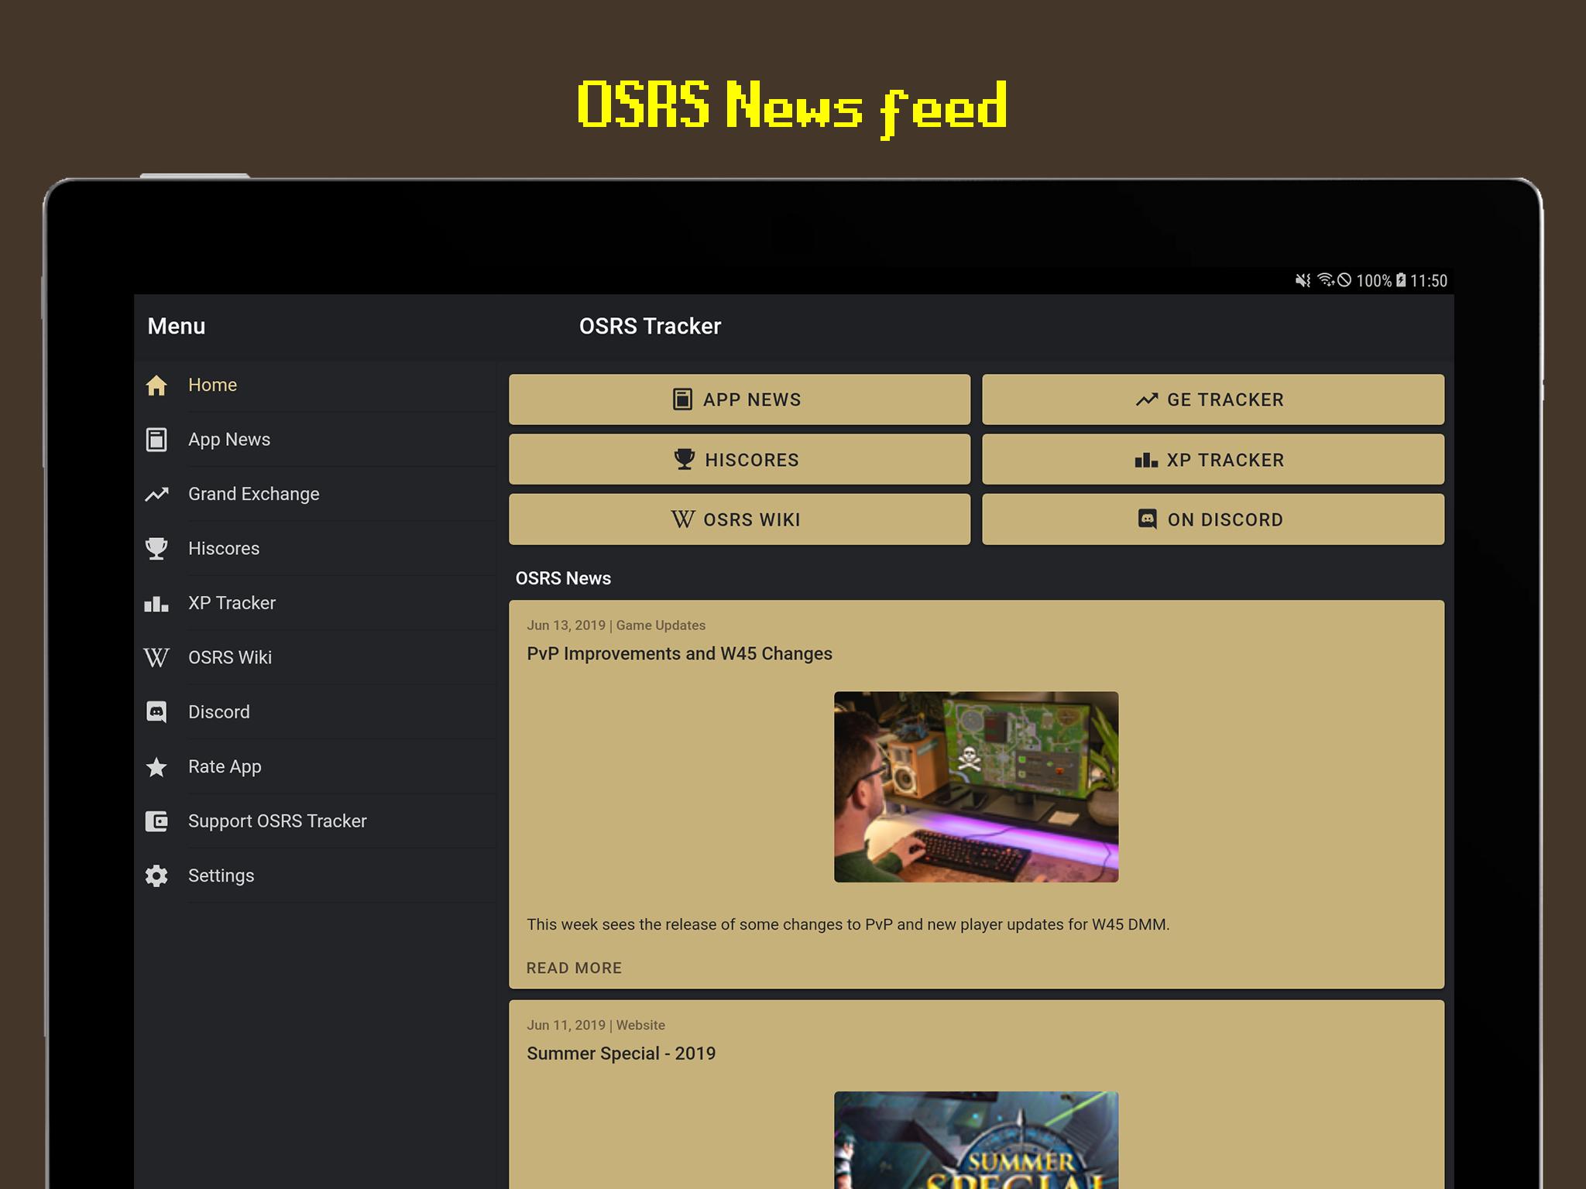This screenshot has height=1189, width=1586.
Task: Click the Jun 13, 2019 | Game Updates date line
Action: click(x=616, y=625)
